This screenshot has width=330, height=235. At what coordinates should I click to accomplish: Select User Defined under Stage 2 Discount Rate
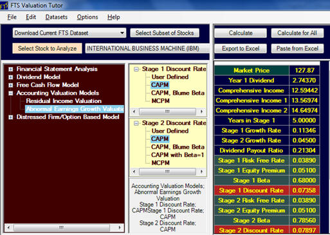tap(170, 131)
